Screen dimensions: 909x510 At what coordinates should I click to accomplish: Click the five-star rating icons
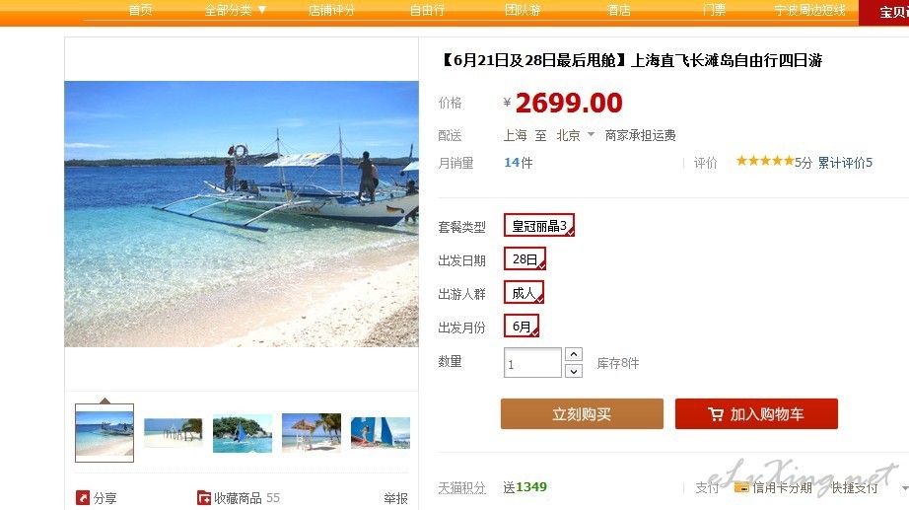click(x=765, y=161)
